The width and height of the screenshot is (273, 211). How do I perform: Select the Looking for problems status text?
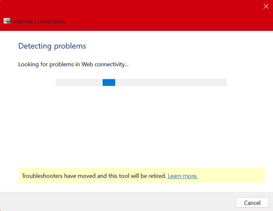[73, 64]
